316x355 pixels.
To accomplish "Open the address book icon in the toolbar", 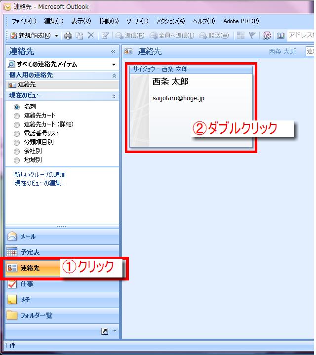I will [x=280, y=36].
